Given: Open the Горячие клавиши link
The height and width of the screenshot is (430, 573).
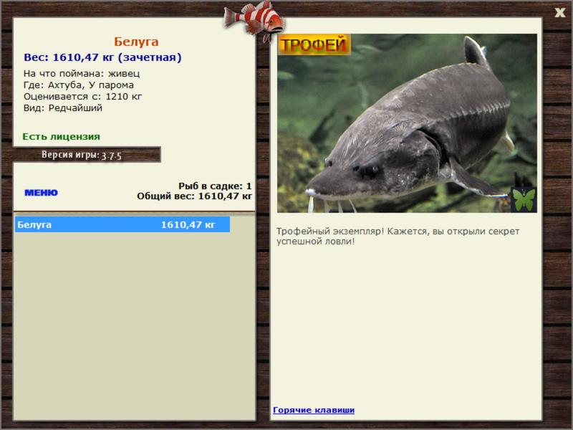Looking at the screenshot, I should tap(314, 410).
